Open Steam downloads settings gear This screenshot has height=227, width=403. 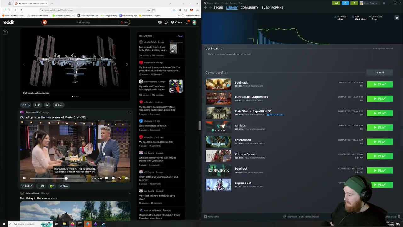point(397,18)
